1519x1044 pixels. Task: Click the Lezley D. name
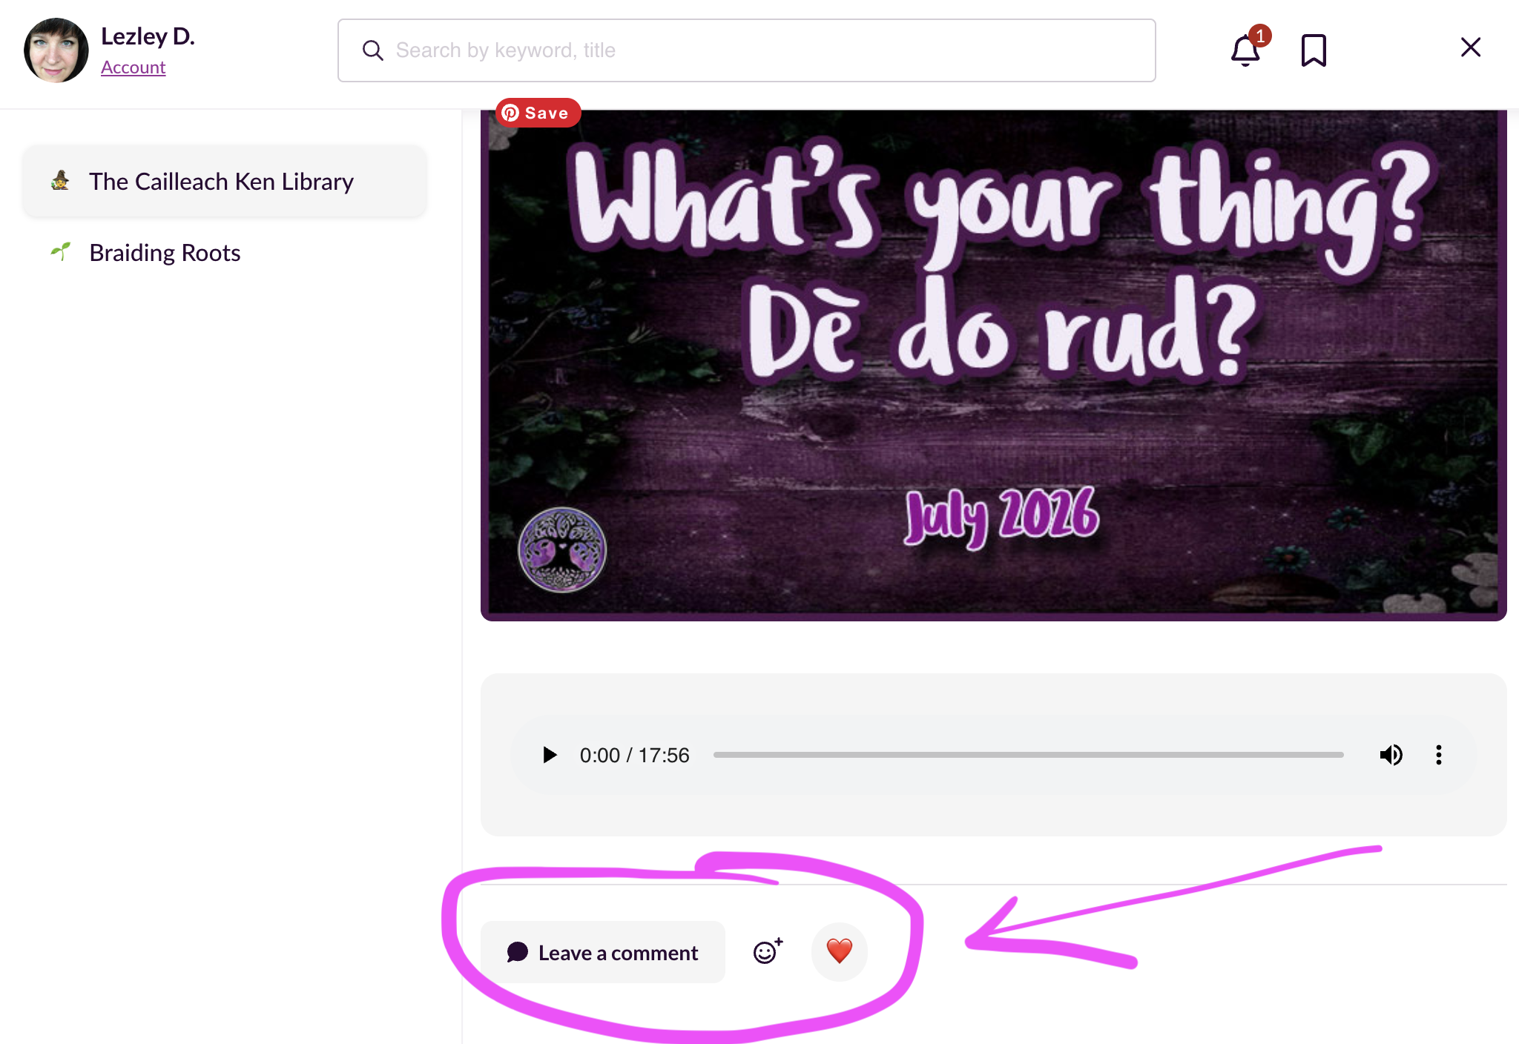click(148, 36)
